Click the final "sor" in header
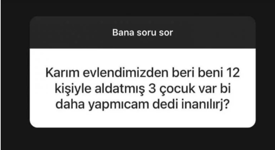 point(166,33)
